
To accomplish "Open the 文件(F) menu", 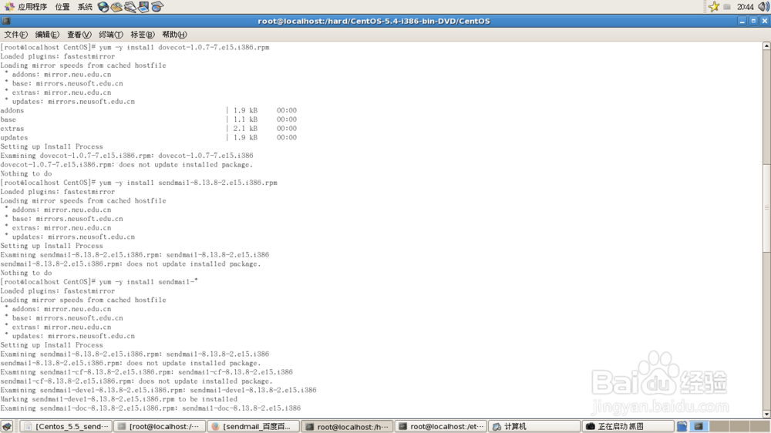I will click(15, 35).
